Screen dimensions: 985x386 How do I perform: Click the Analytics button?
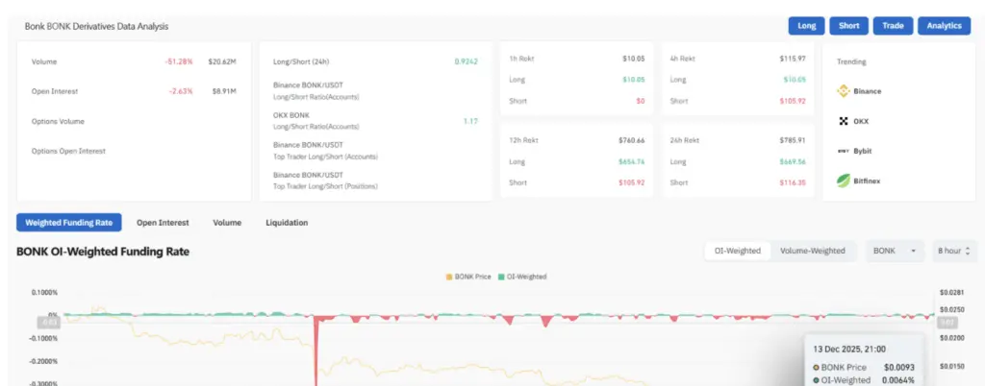[x=945, y=26]
